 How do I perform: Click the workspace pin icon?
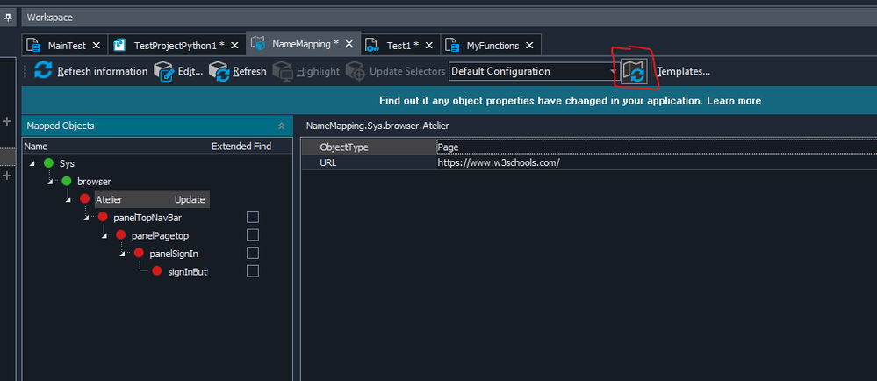[x=10, y=17]
